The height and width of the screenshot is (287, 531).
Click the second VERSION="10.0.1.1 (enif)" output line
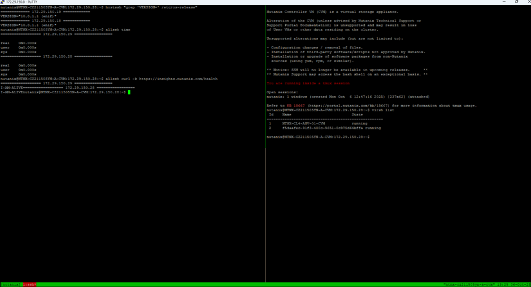(28, 25)
